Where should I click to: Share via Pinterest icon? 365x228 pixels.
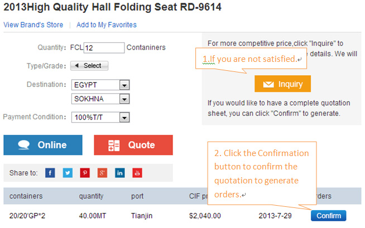click(x=85, y=173)
